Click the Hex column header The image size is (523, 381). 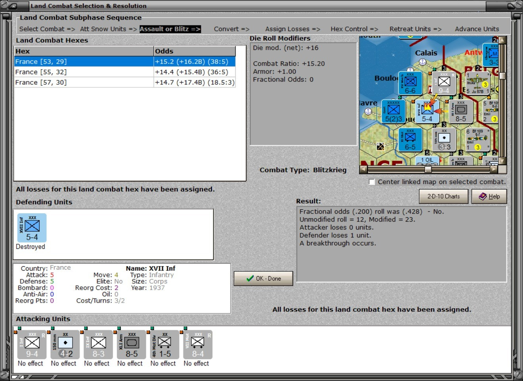coord(84,51)
